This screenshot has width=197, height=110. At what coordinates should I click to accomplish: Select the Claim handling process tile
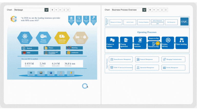pyautogui.click(x=182, y=43)
